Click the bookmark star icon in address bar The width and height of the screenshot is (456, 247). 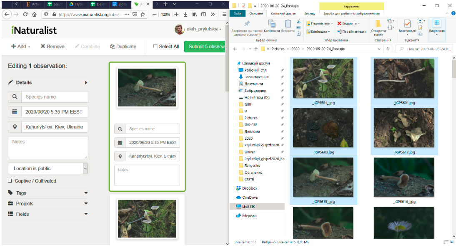[143, 14]
